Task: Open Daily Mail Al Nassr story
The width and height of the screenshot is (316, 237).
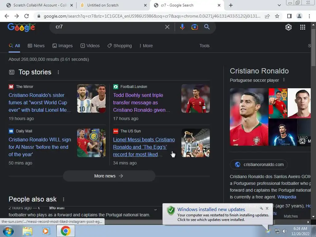Action: (40, 147)
